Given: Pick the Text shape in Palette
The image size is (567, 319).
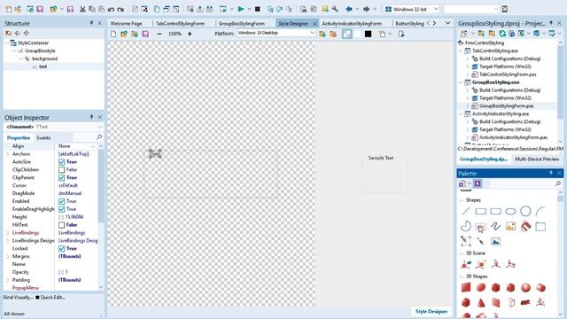Looking at the screenshot, I should coord(480,227).
